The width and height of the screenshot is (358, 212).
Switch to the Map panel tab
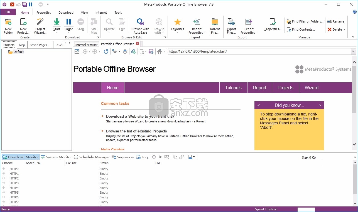coord(22,45)
